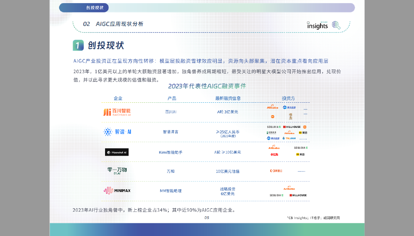Screen dimensions: 414x236
Task: Click the 企业 column header
Action: (x=118, y=98)
